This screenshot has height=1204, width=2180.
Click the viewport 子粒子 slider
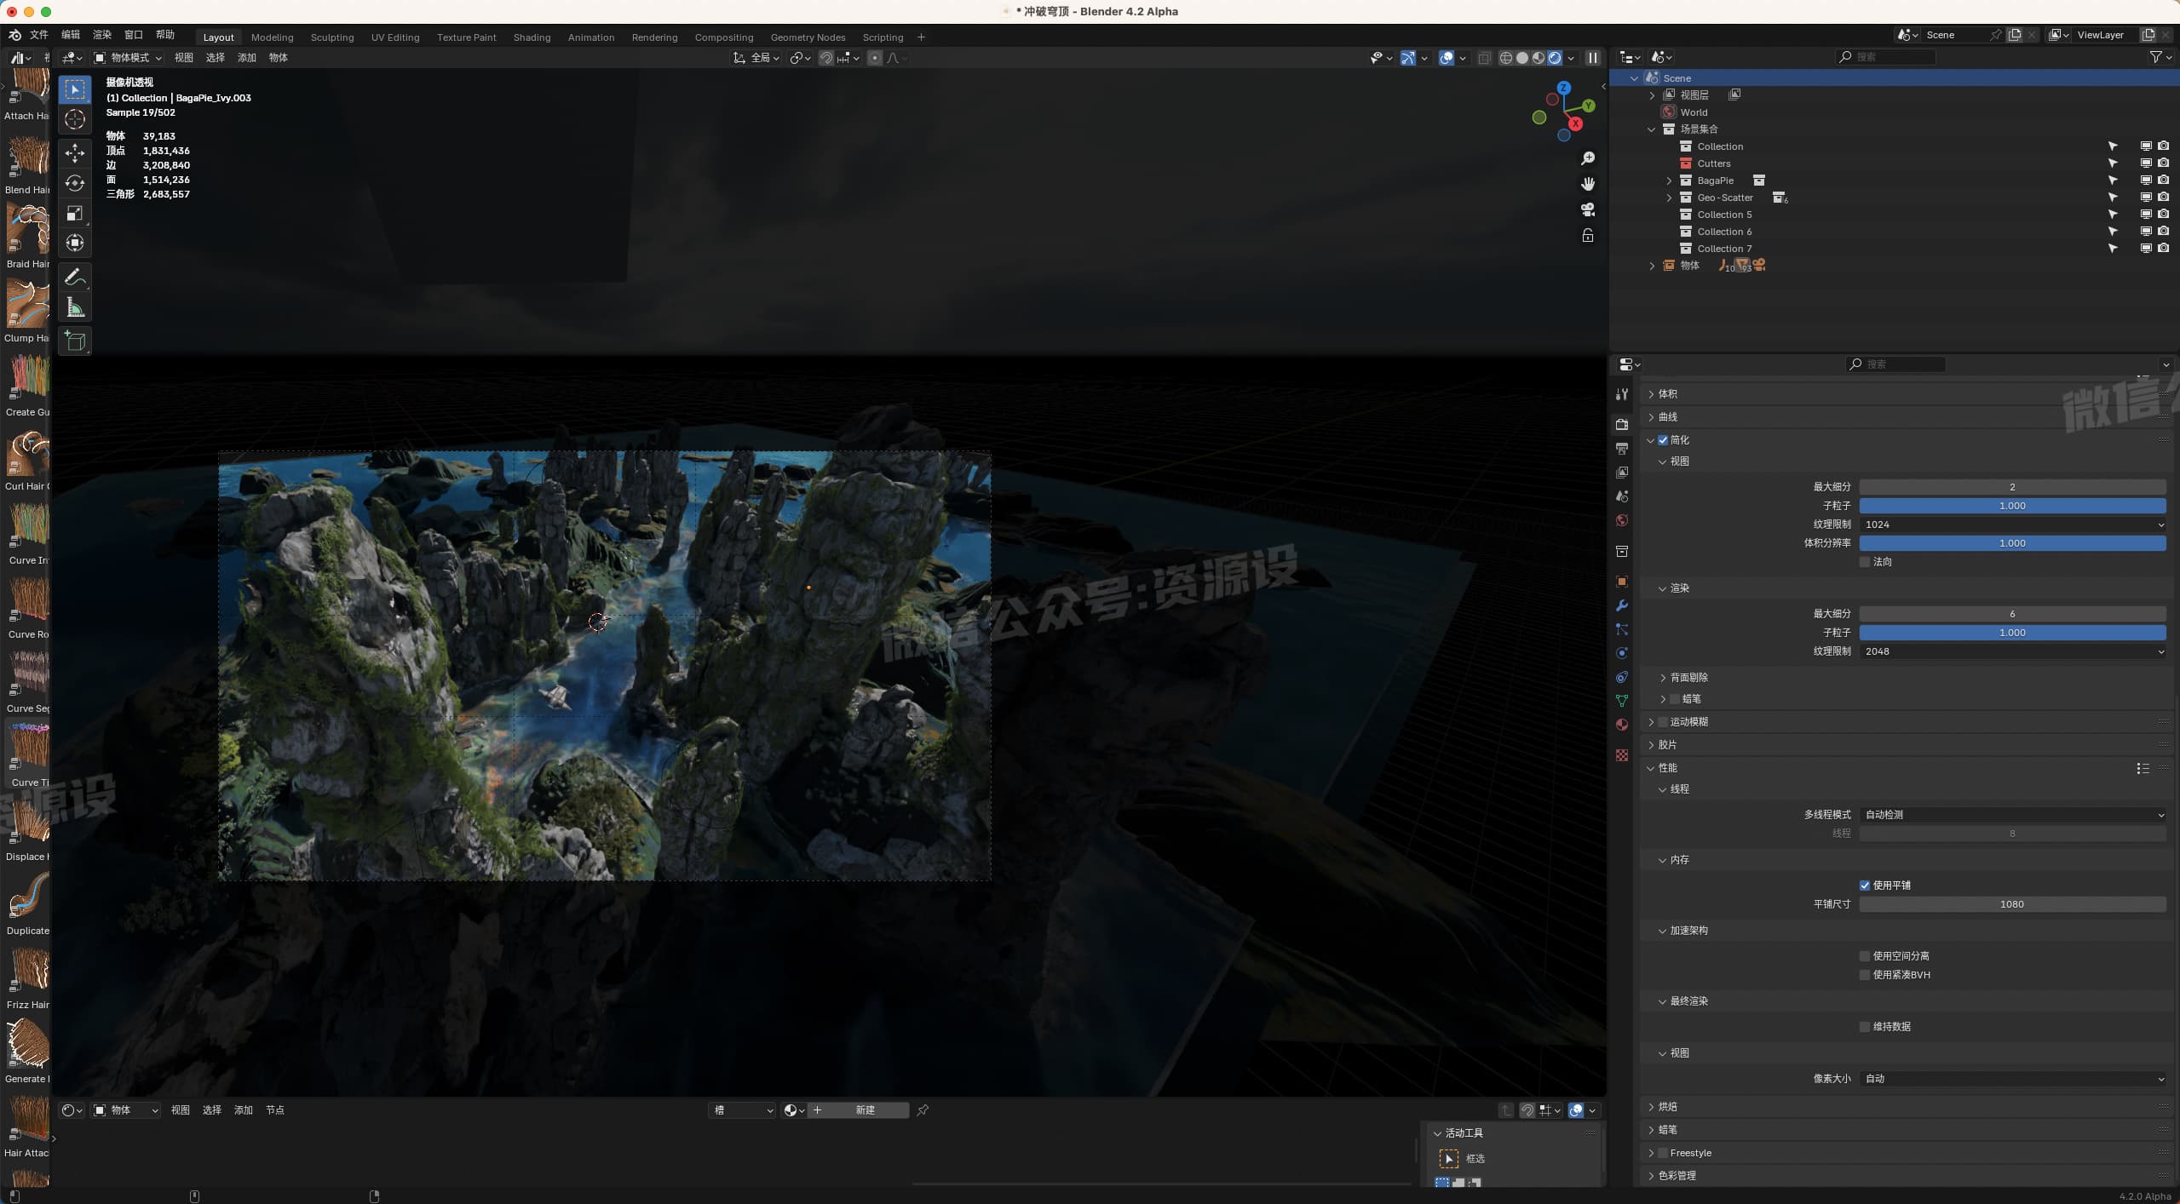point(2012,506)
